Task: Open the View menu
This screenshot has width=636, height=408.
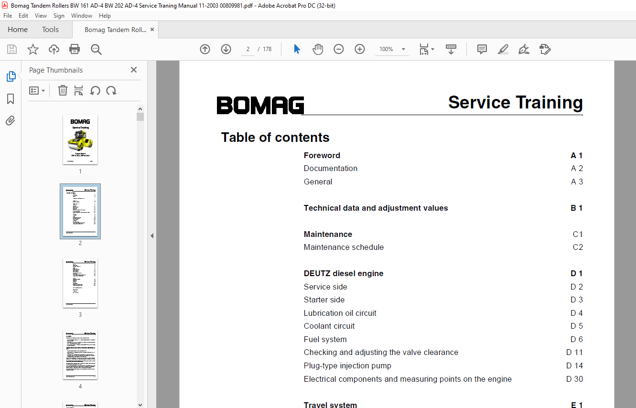Action: pyautogui.click(x=41, y=16)
